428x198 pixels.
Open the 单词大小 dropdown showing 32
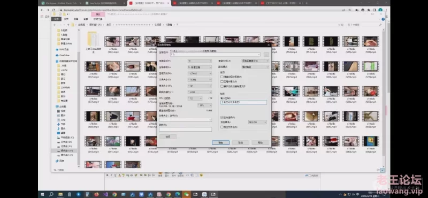tap(200, 86)
